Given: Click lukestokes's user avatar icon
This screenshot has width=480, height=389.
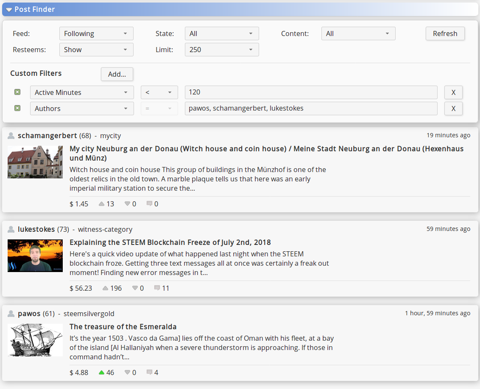Looking at the screenshot, I should click(11, 229).
